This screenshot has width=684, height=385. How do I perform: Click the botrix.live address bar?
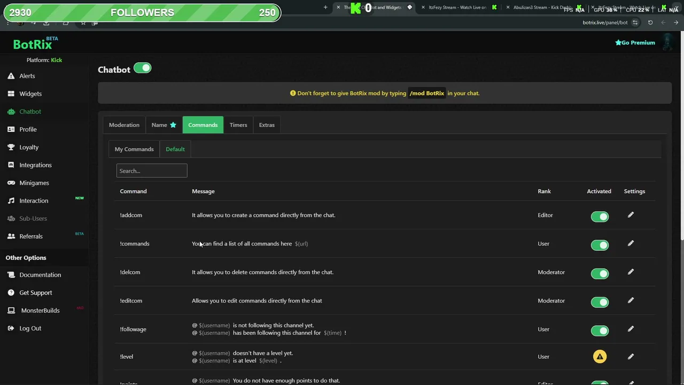coord(605,22)
